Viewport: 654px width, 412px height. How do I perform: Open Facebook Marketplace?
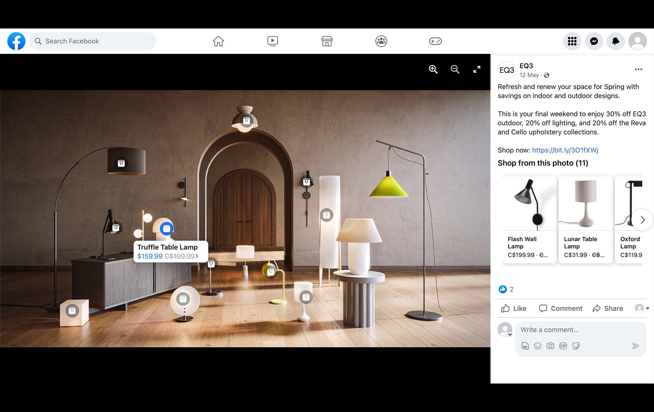[x=327, y=41]
